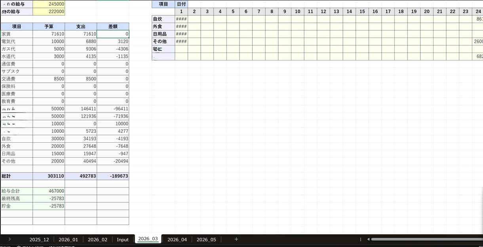Click the sheet tab navigation arrow
The height and width of the screenshot is (247, 483).
(10, 239)
